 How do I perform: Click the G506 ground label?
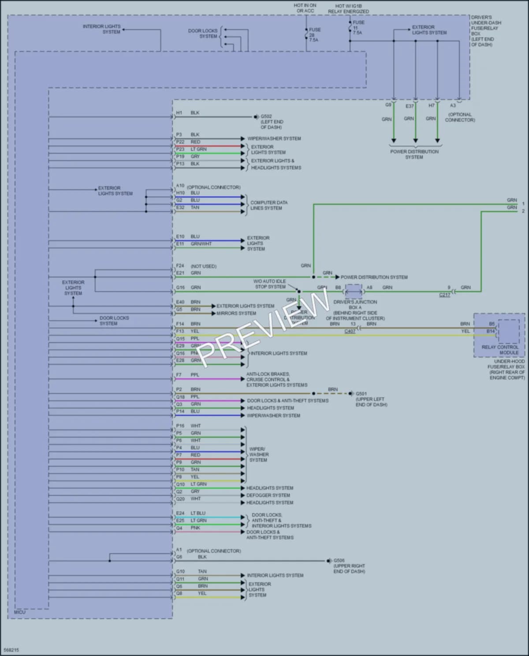point(349,566)
